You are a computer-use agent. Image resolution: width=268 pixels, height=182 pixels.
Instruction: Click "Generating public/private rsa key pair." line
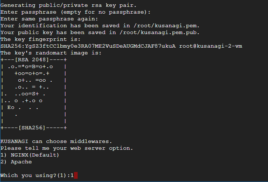click(x=69, y=5)
